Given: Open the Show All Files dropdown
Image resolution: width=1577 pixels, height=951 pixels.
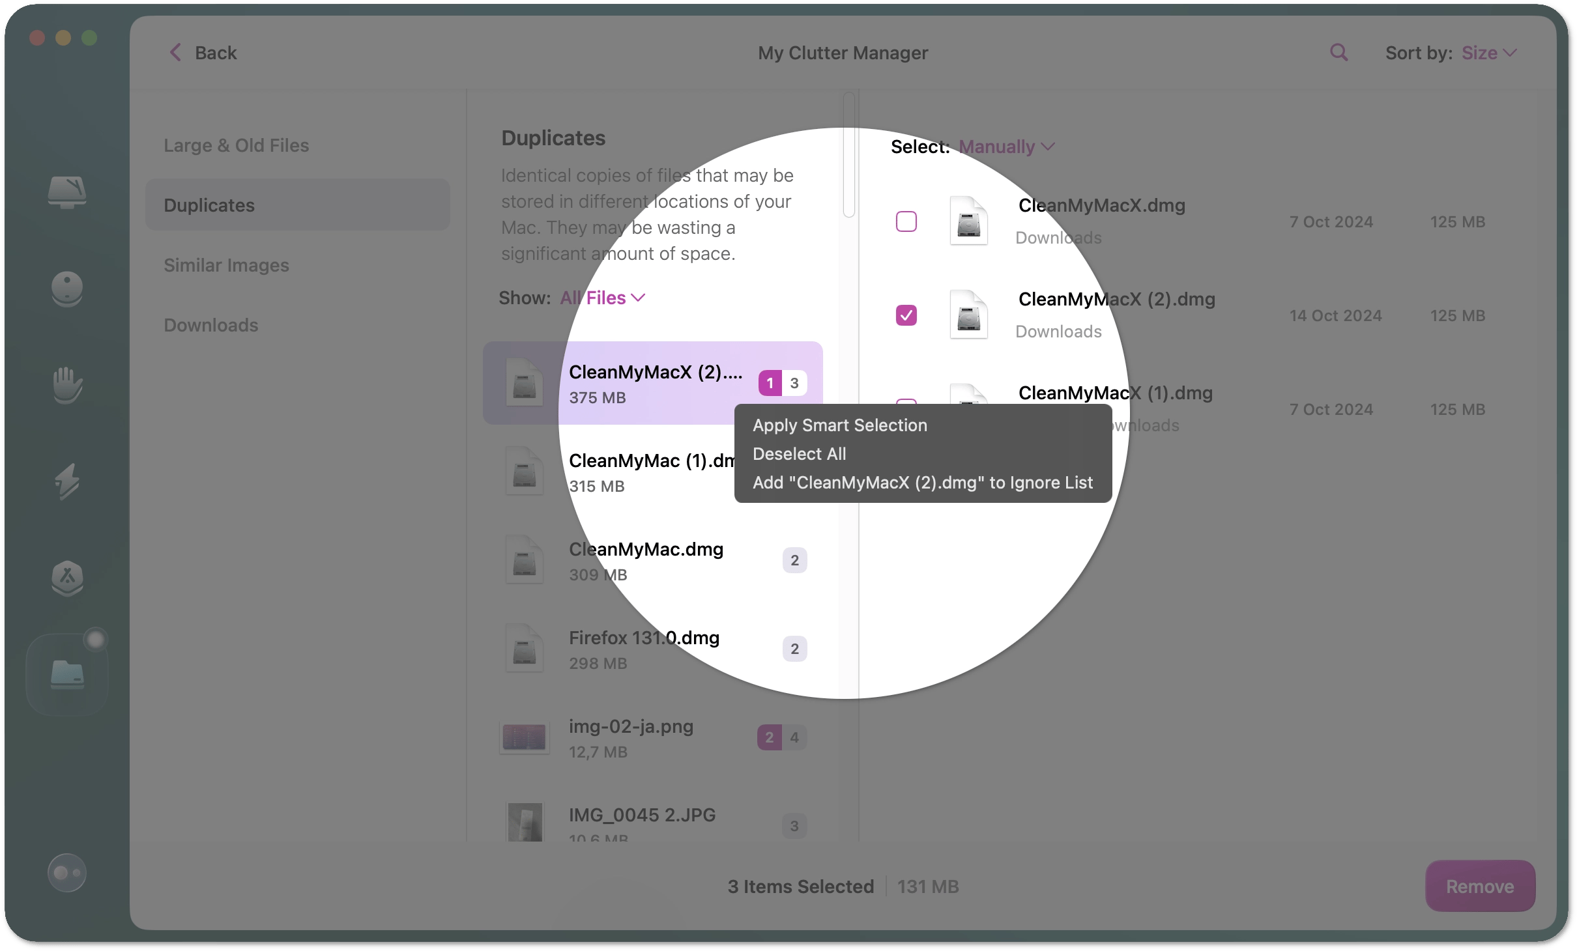Looking at the screenshot, I should pyautogui.click(x=603, y=298).
